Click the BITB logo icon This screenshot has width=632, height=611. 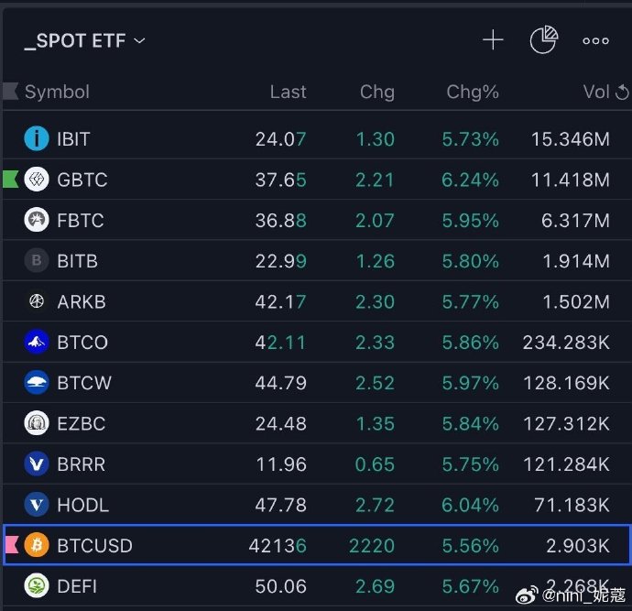37,260
